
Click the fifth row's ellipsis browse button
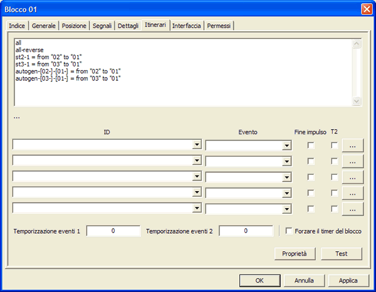point(352,208)
